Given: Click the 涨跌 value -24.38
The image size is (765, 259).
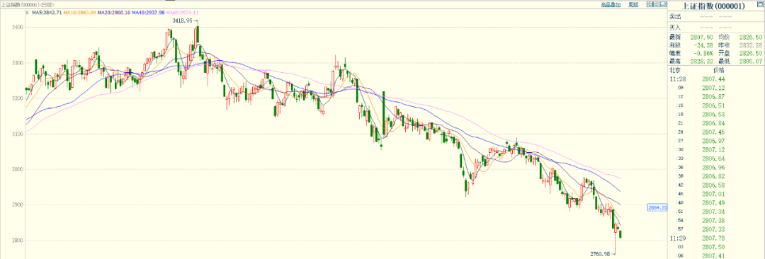Looking at the screenshot, I should pyautogui.click(x=703, y=45).
